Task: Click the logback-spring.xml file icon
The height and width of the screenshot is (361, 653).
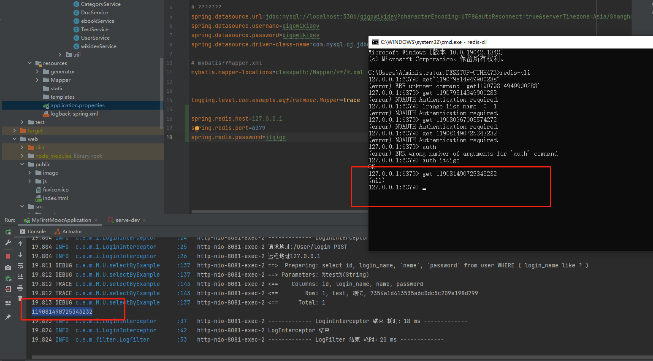Action: [46, 114]
